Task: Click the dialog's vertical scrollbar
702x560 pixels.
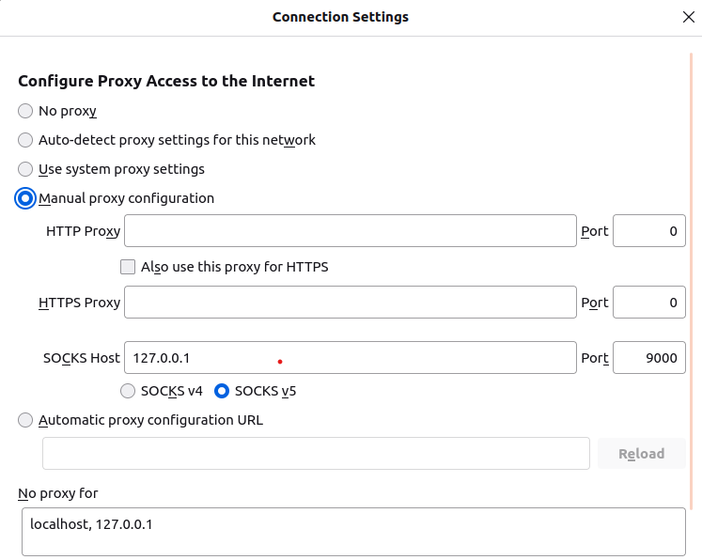Action: click(x=692, y=281)
